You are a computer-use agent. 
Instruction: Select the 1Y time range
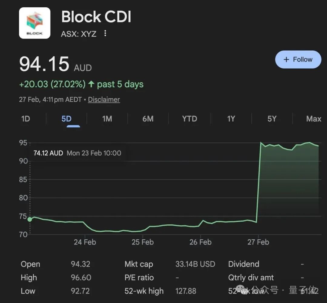(x=231, y=119)
